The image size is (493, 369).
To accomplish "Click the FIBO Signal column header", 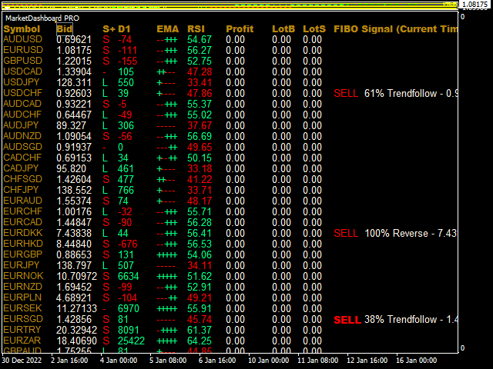I will 395,29.
